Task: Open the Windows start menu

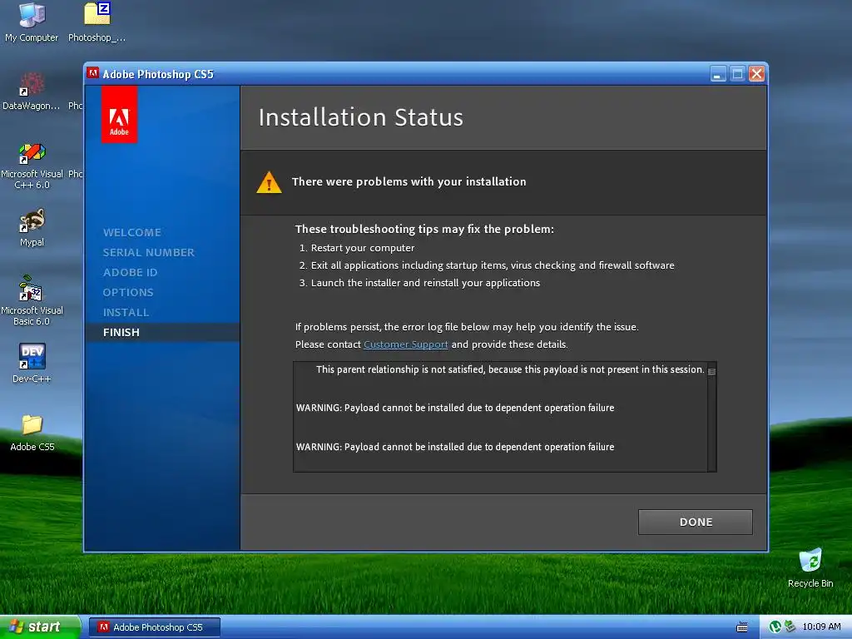Action: coord(40,627)
